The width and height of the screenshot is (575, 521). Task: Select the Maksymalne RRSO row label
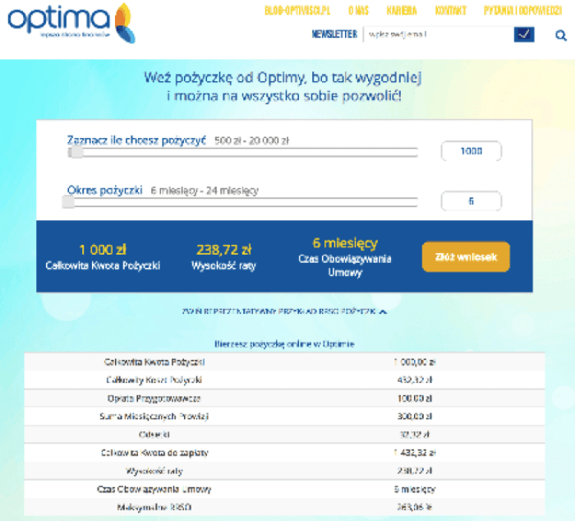154,507
